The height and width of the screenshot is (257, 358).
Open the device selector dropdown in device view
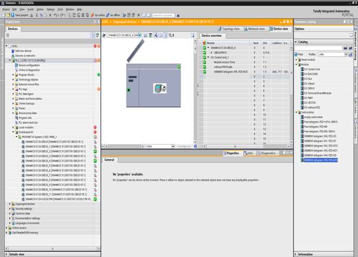pyautogui.click(x=140, y=35)
